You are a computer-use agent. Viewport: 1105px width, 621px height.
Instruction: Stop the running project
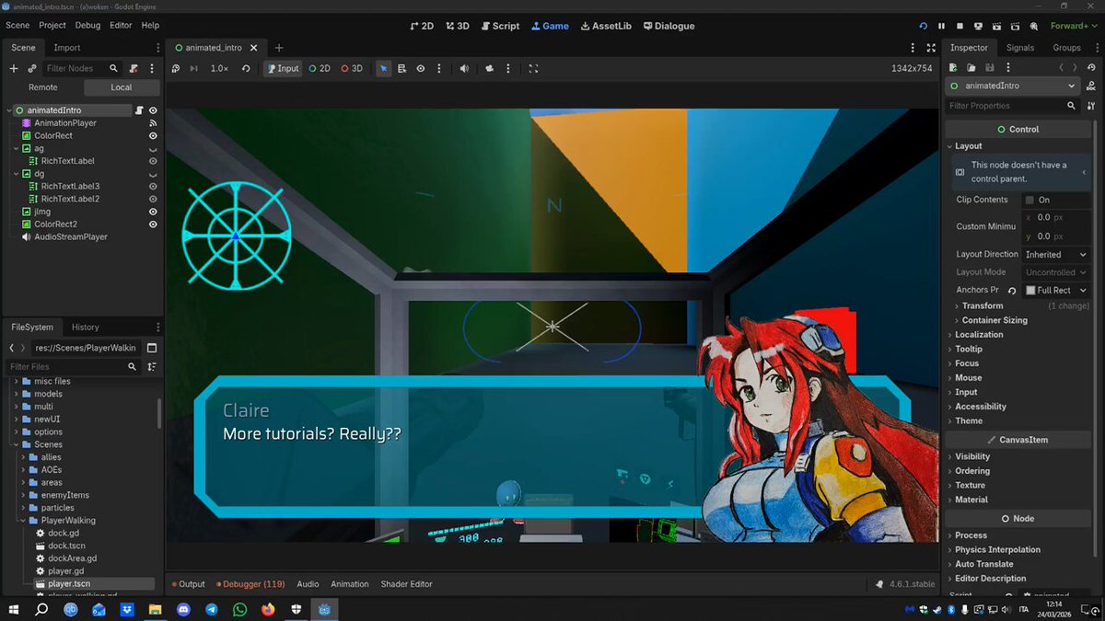click(x=960, y=26)
